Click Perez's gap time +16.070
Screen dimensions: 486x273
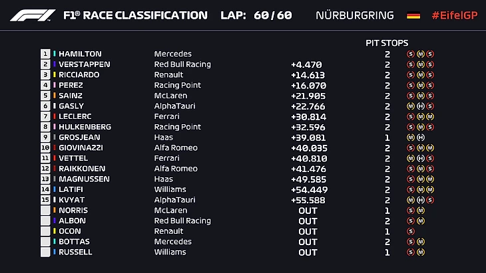click(x=308, y=85)
